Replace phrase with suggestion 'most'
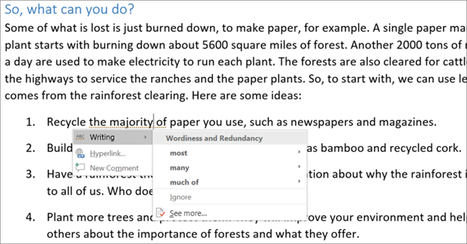 179,153
